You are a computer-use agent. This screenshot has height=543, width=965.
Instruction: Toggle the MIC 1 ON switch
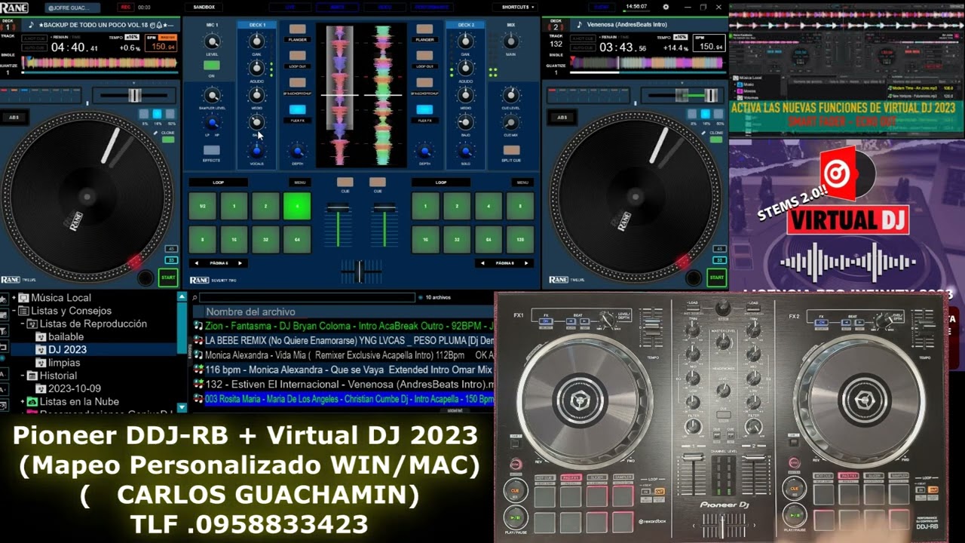point(212,66)
